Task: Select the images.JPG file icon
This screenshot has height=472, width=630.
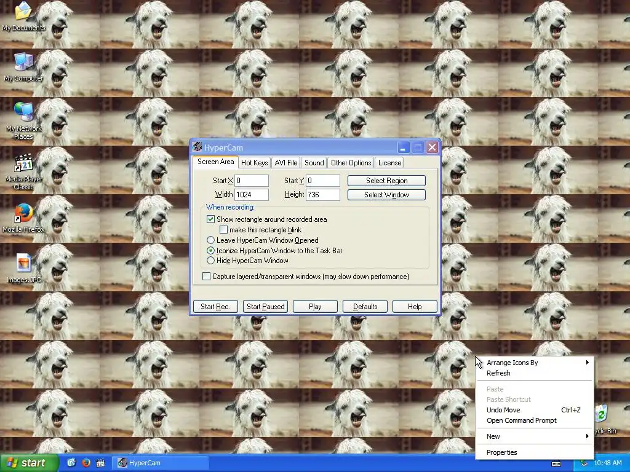Action: coord(23,268)
